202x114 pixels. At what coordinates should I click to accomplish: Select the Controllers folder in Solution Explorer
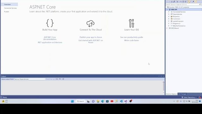coord(176,19)
